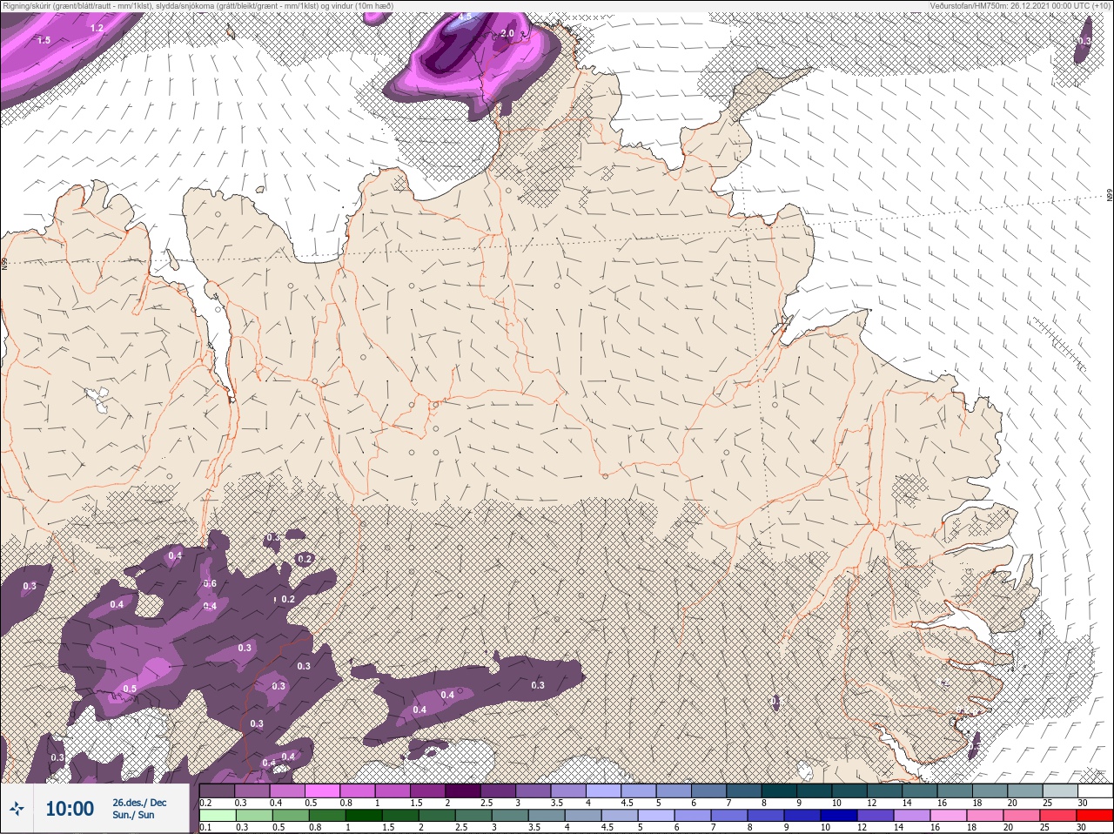Screen dimensions: 1114x834
Task: Click the 10:00 forecast time label
Action: click(70, 809)
